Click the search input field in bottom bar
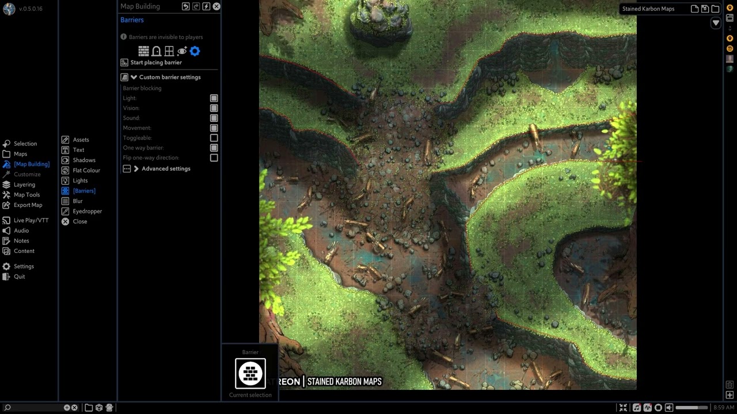This screenshot has height=414, width=737. coord(37,408)
